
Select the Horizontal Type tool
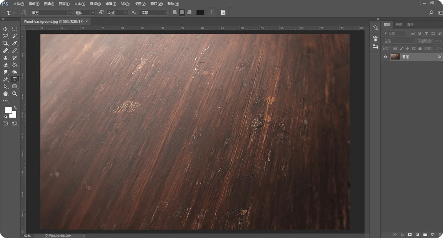click(x=15, y=79)
